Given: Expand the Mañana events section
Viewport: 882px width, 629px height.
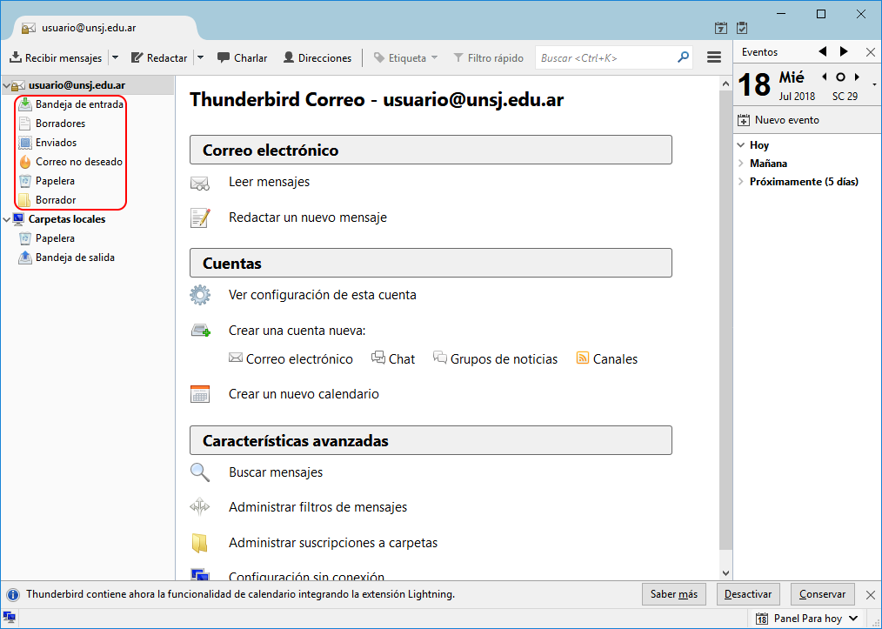Looking at the screenshot, I should click(x=741, y=164).
